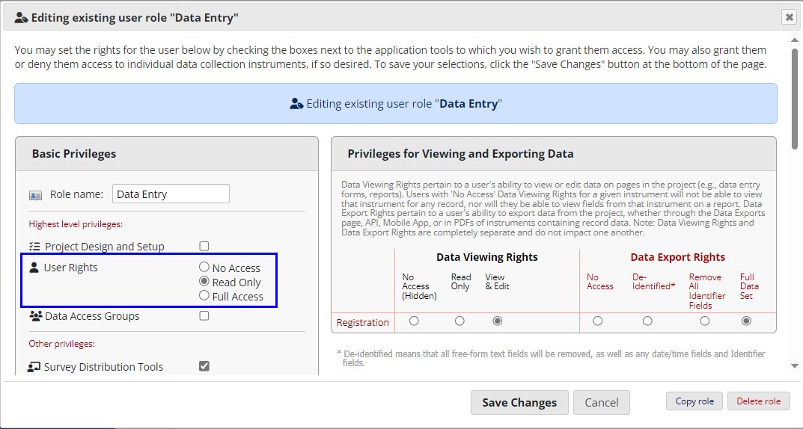
Task: Select No Access for User Rights
Action: click(204, 268)
